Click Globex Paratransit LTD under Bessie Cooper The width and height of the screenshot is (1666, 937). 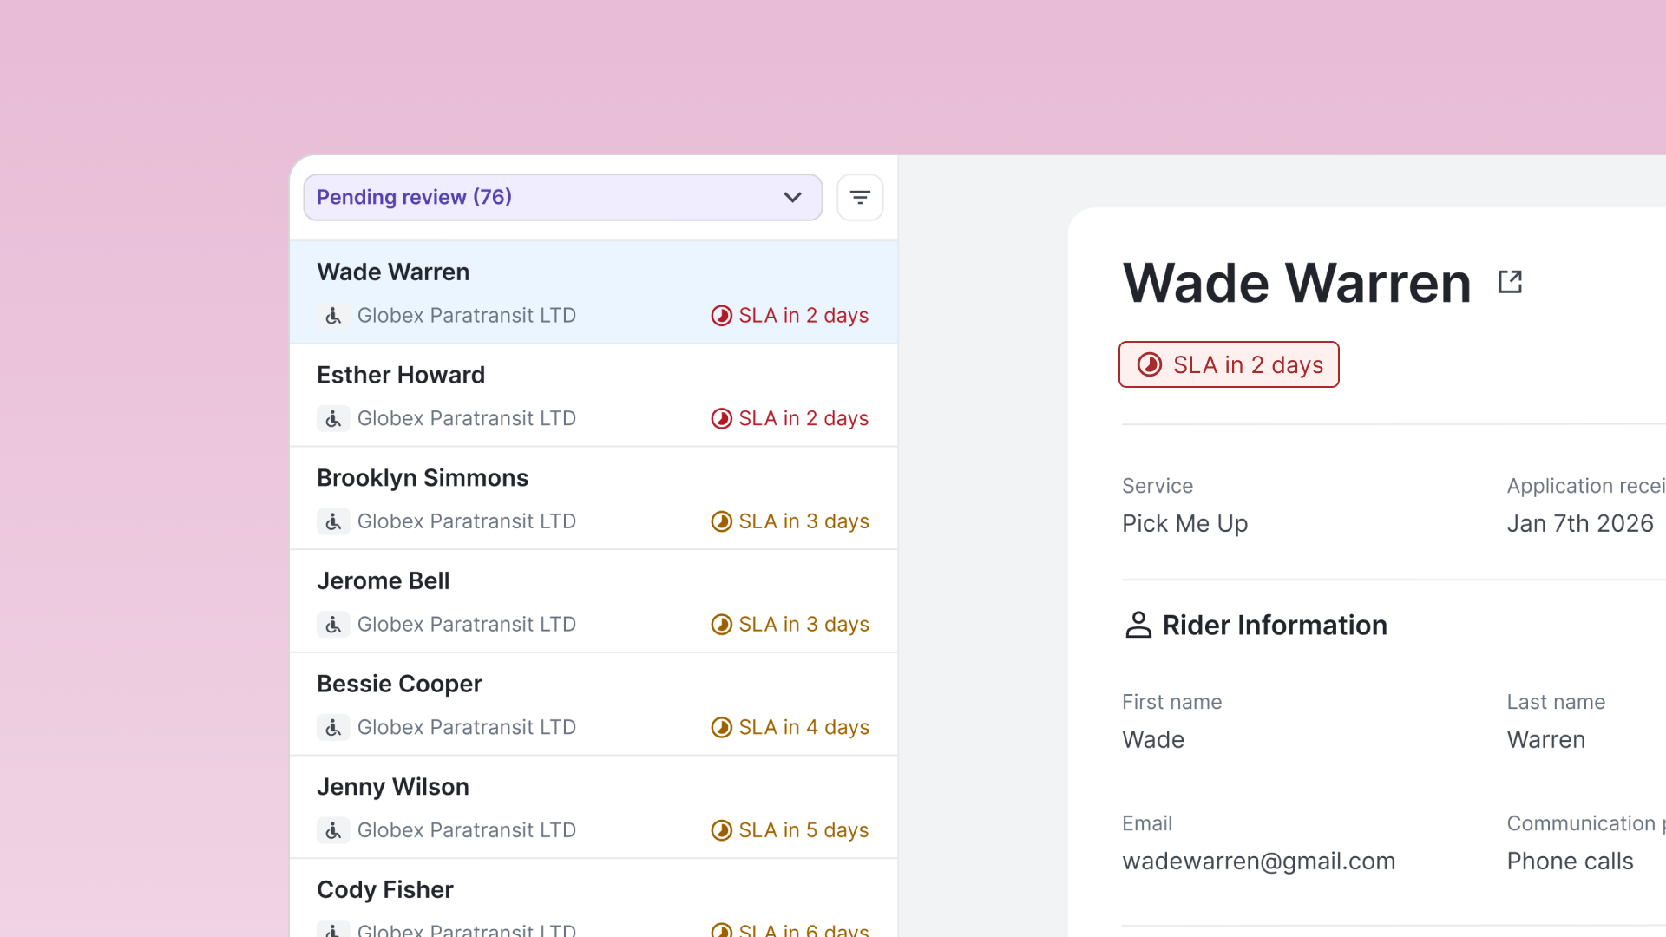[x=466, y=727]
